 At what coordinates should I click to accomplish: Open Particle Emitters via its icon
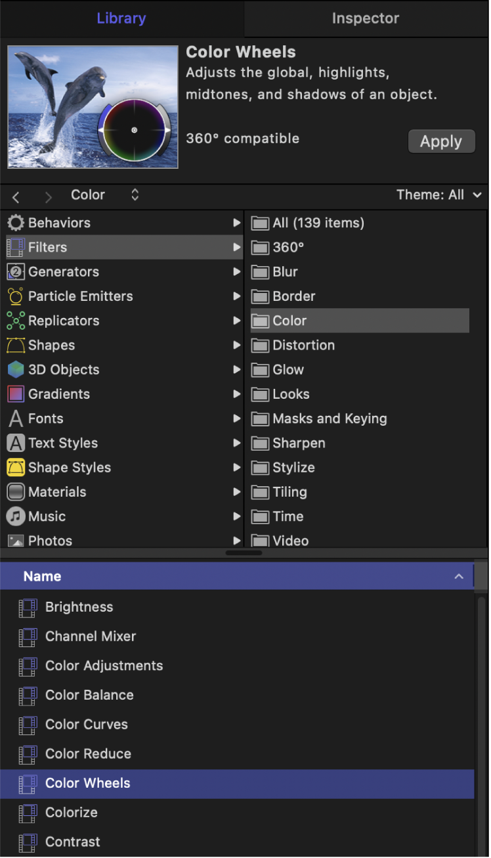point(15,296)
